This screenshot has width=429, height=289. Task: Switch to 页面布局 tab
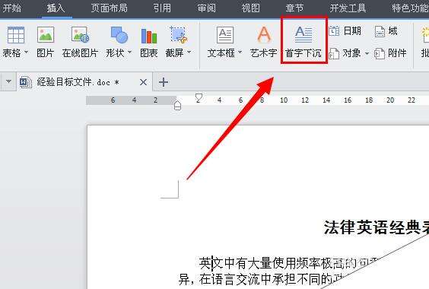(x=110, y=8)
